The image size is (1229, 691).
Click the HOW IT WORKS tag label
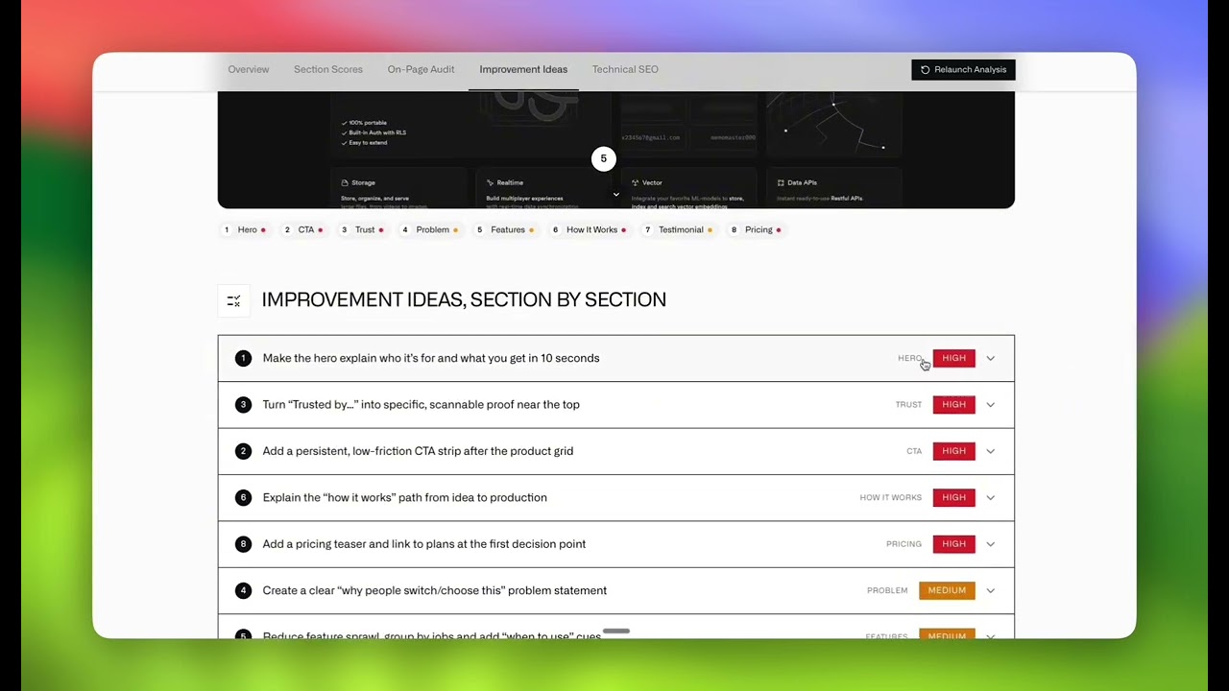point(890,497)
